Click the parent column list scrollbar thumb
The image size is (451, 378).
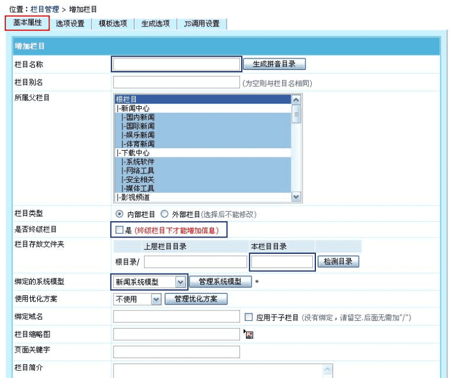[x=296, y=114]
